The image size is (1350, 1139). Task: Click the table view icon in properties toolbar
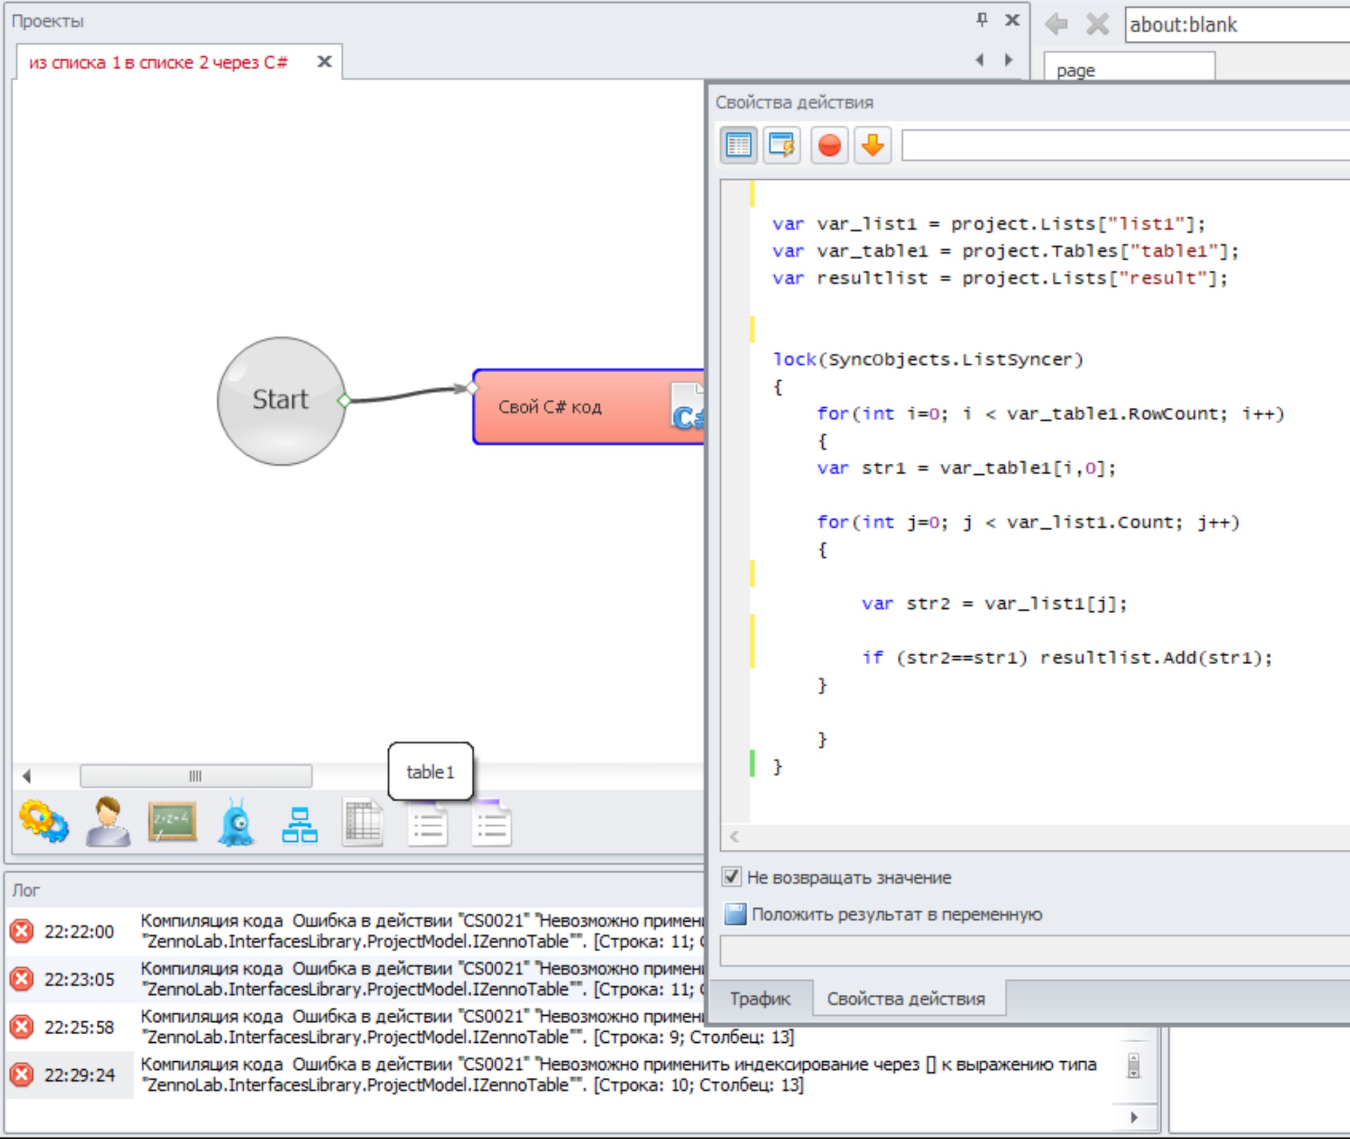(x=739, y=145)
